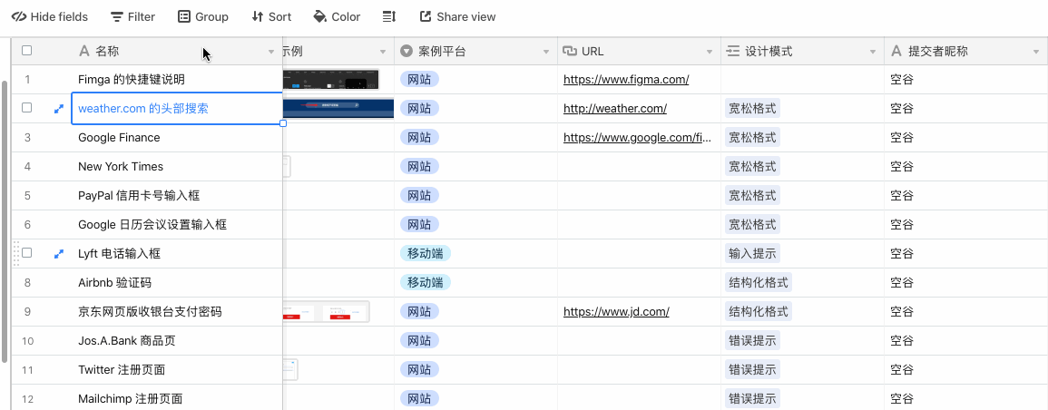This screenshot has width=1048, height=410.
Task: Select the Airbnb 验证码 cell
Action: pyautogui.click(x=176, y=282)
